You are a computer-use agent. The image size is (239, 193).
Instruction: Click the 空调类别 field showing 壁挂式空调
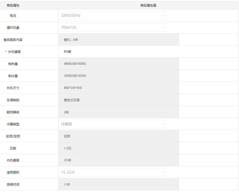(119, 100)
